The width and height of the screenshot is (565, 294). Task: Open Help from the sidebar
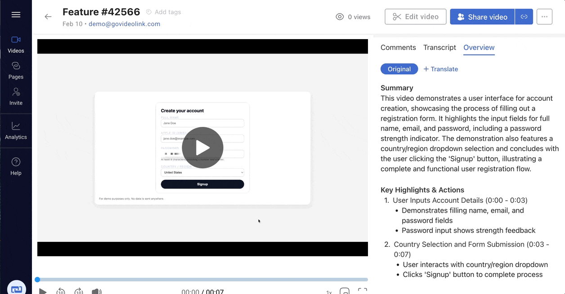click(x=16, y=165)
